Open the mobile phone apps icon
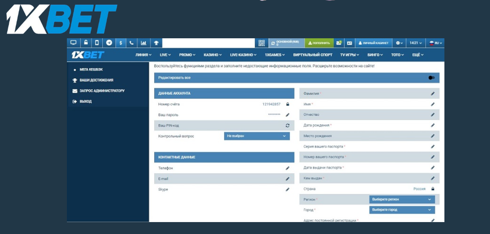The height and width of the screenshot is (234, 490). tap(97, 43)
